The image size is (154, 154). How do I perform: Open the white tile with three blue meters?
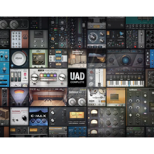coord(19,78)
